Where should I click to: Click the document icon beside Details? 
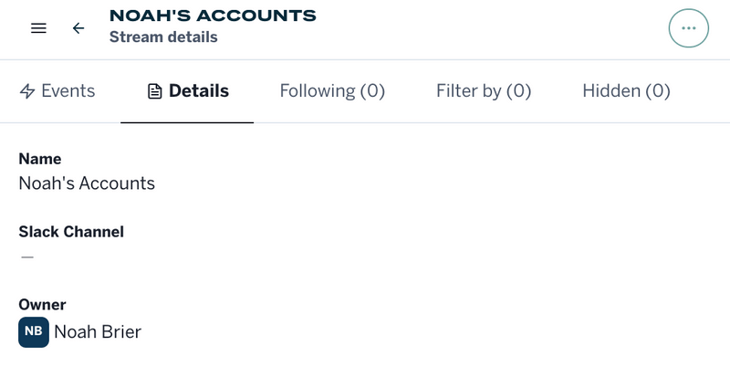[155, 91]
